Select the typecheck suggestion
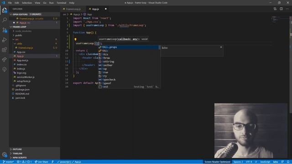Viewport: 292px width, 164px height. [129, 80]
